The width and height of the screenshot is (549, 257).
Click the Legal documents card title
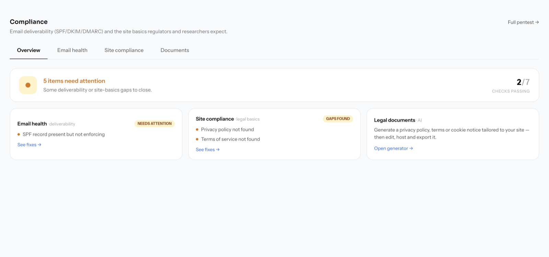pyautogui.click(x=395, y=120)
